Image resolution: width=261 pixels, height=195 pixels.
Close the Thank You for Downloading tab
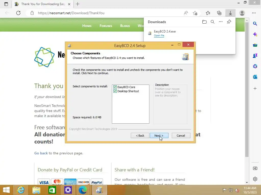69,4
